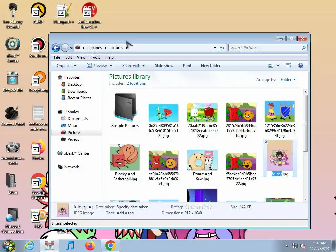Select the HxD desktop shortcut
This screenshot has height=252, width=336.
[x=38, y=218]
